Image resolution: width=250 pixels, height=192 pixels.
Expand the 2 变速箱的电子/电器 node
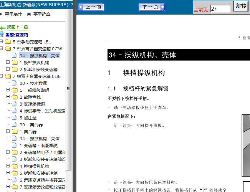coord(8,152)
